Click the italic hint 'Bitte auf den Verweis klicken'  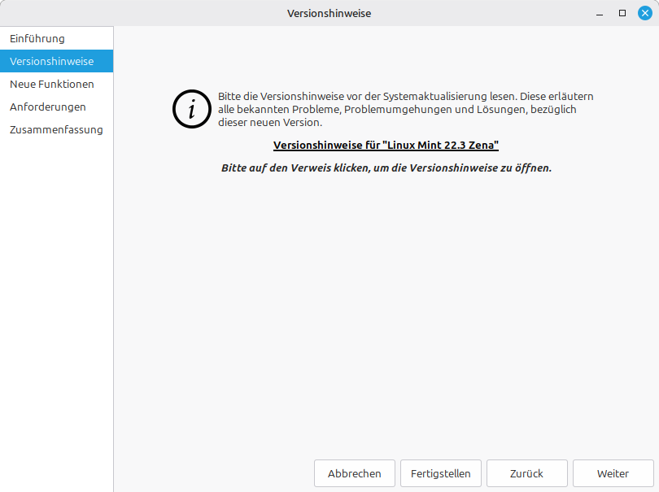386,168
